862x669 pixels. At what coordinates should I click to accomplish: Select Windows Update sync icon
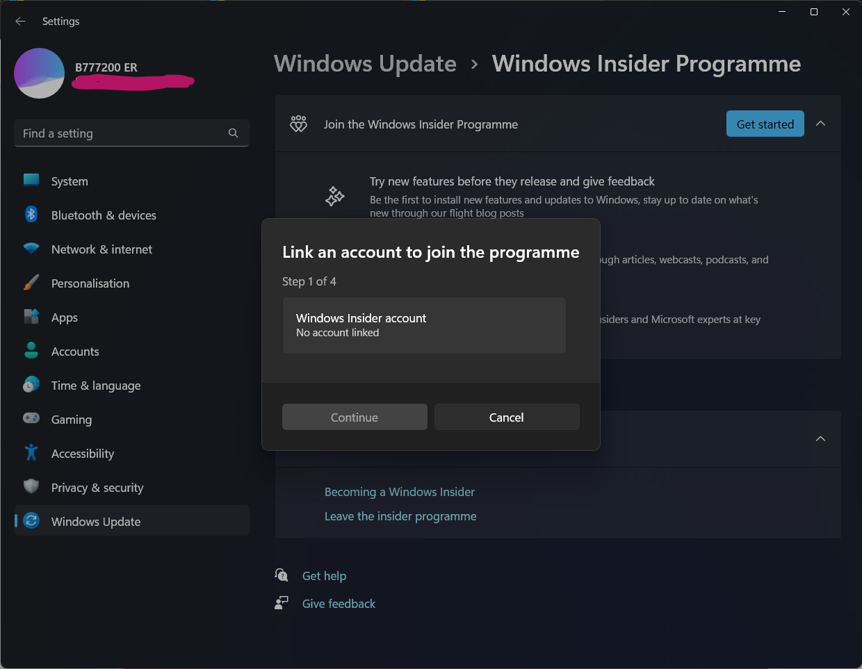31,521
